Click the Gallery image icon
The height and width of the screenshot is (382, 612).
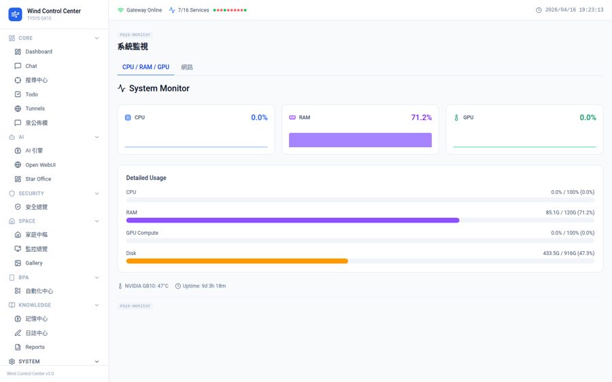pos(18,263)
